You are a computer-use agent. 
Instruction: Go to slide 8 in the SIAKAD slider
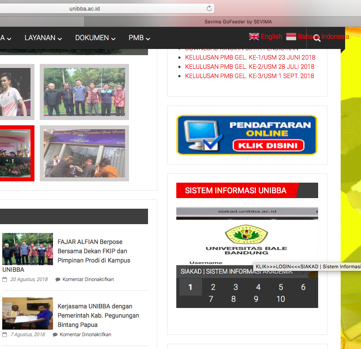coord(233,299)
